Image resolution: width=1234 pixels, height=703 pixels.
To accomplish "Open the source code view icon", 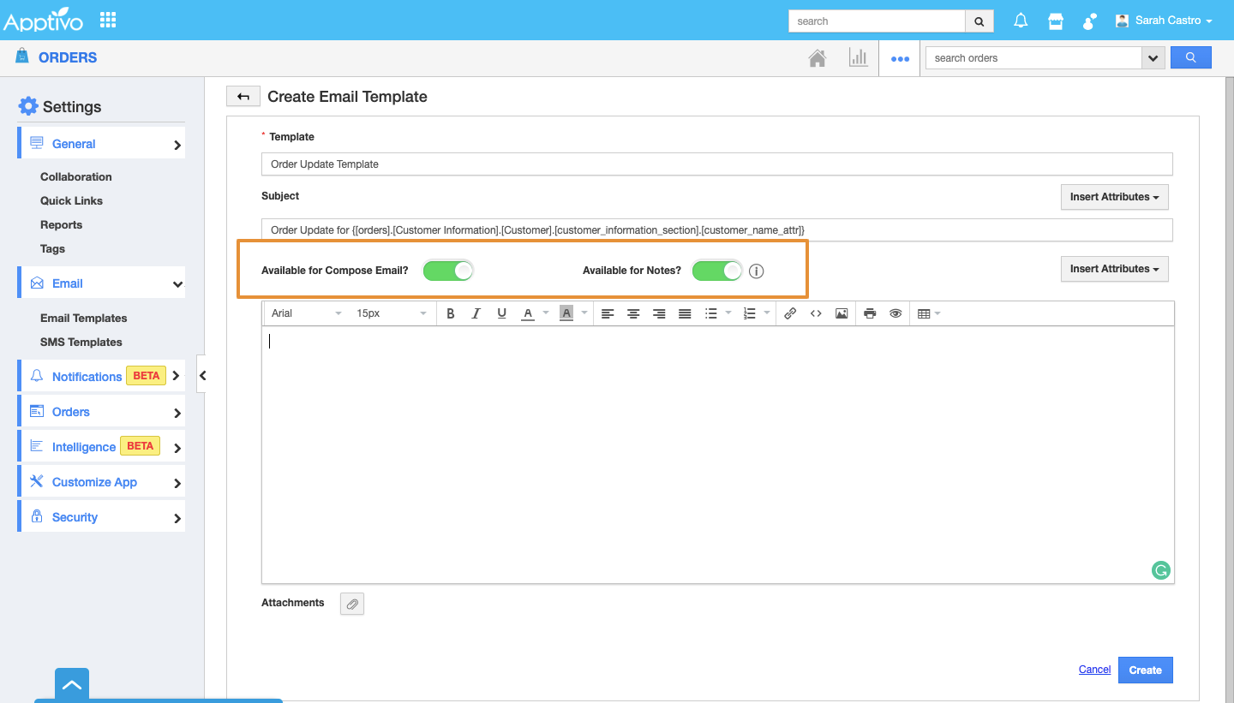I will 816,313.
